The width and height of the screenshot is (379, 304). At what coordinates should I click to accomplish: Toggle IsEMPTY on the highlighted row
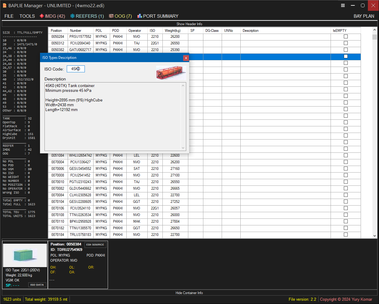coord(346,57)
